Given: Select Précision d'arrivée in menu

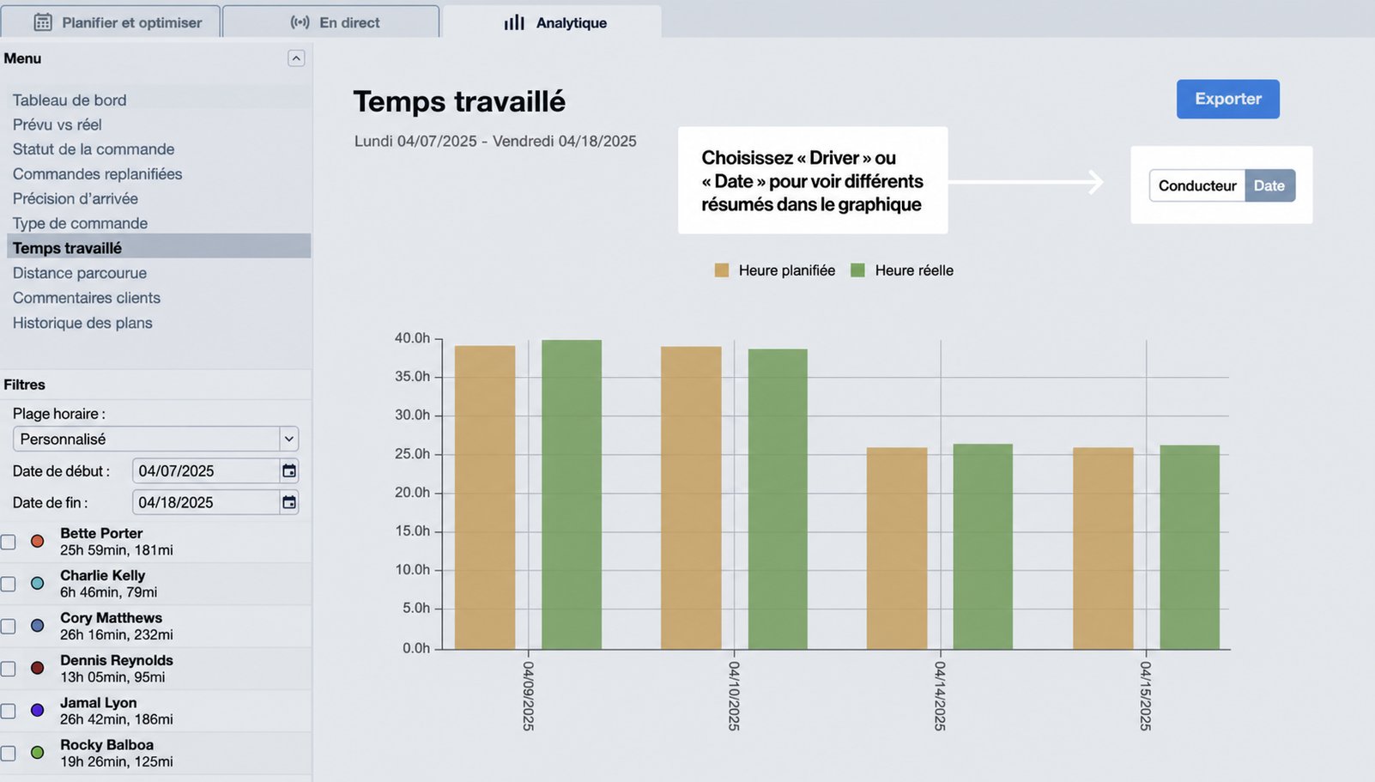Looking at the screenshot, I should click(75, 199).
